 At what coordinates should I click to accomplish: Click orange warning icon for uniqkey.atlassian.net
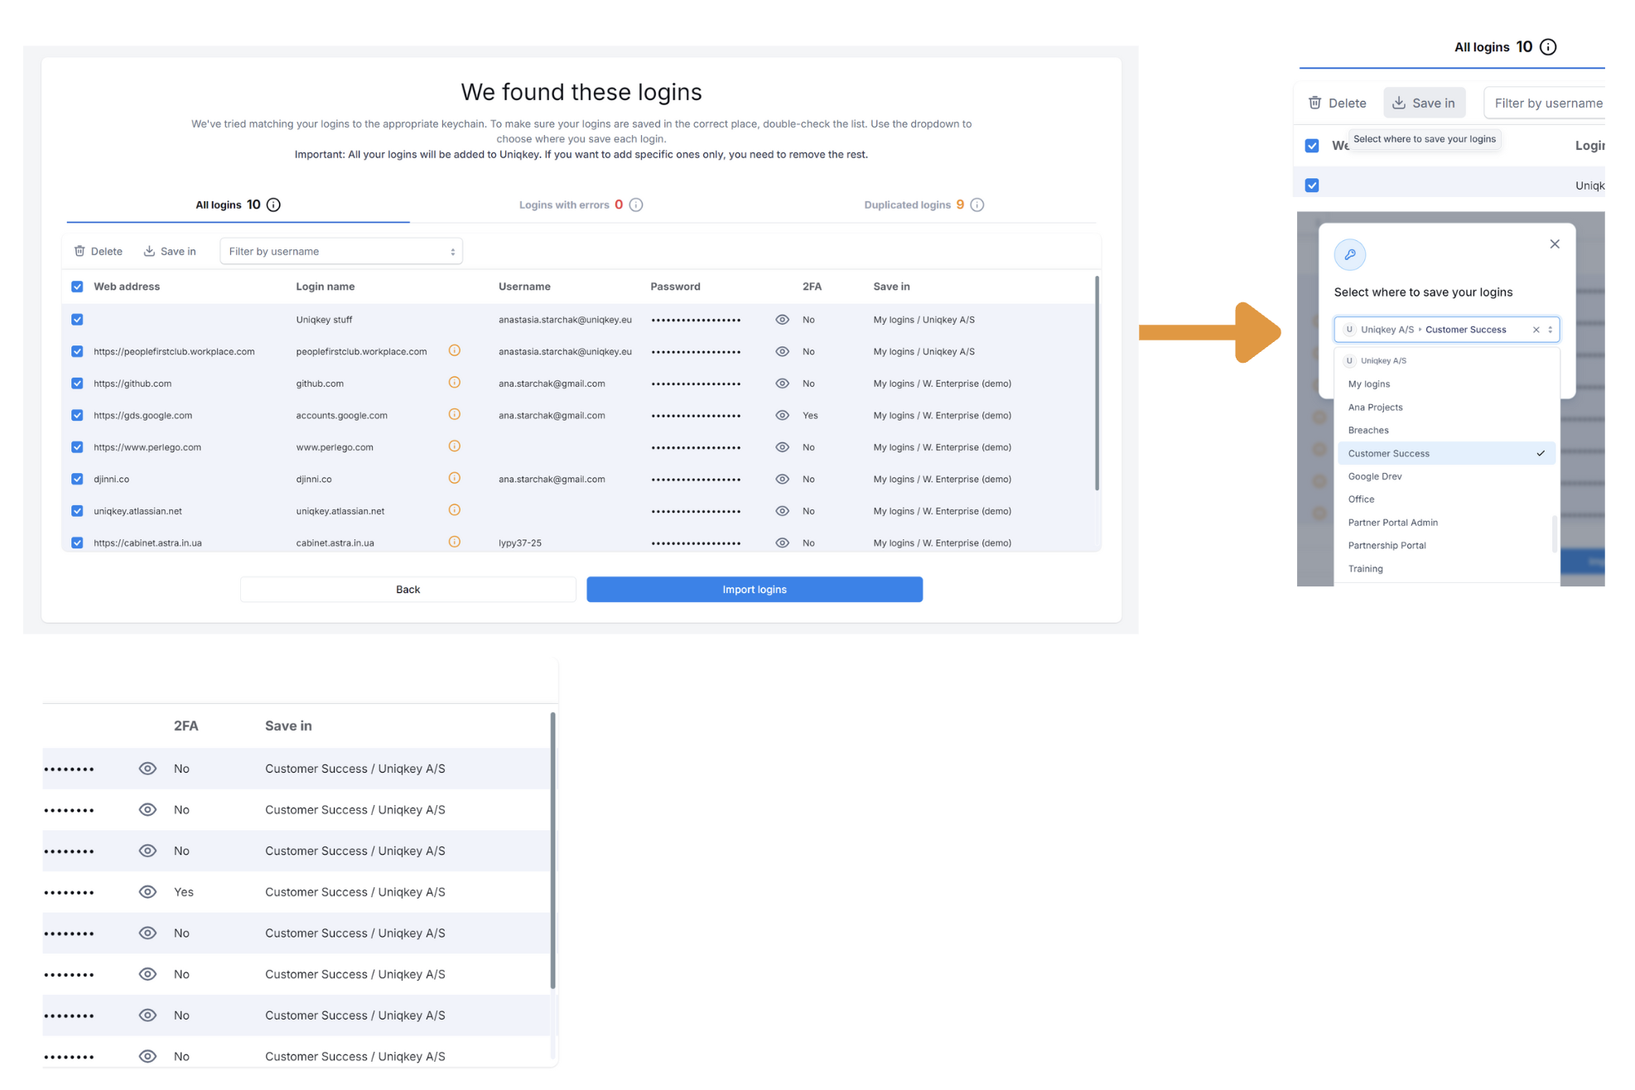tap(454, 510)
